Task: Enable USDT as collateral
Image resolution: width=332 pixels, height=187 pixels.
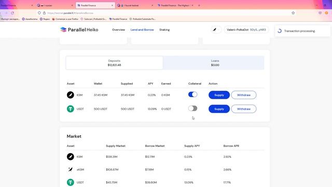Action: pyautogui.click(x=192, y=109)
